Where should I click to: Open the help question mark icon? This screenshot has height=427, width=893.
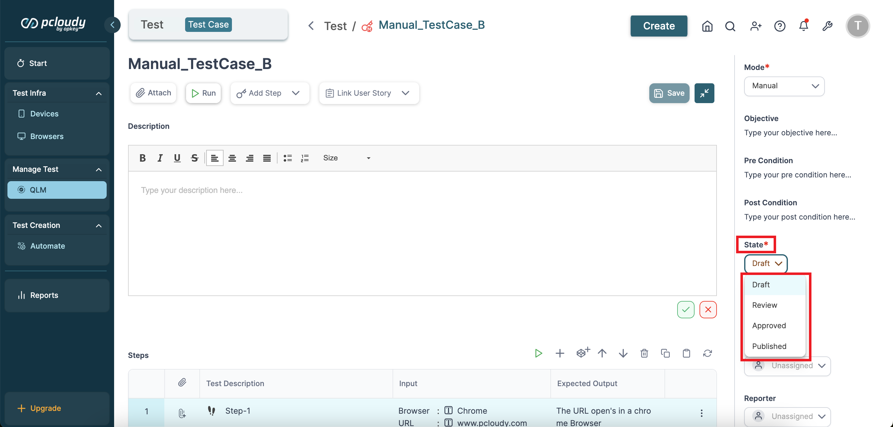coord(780,26)
